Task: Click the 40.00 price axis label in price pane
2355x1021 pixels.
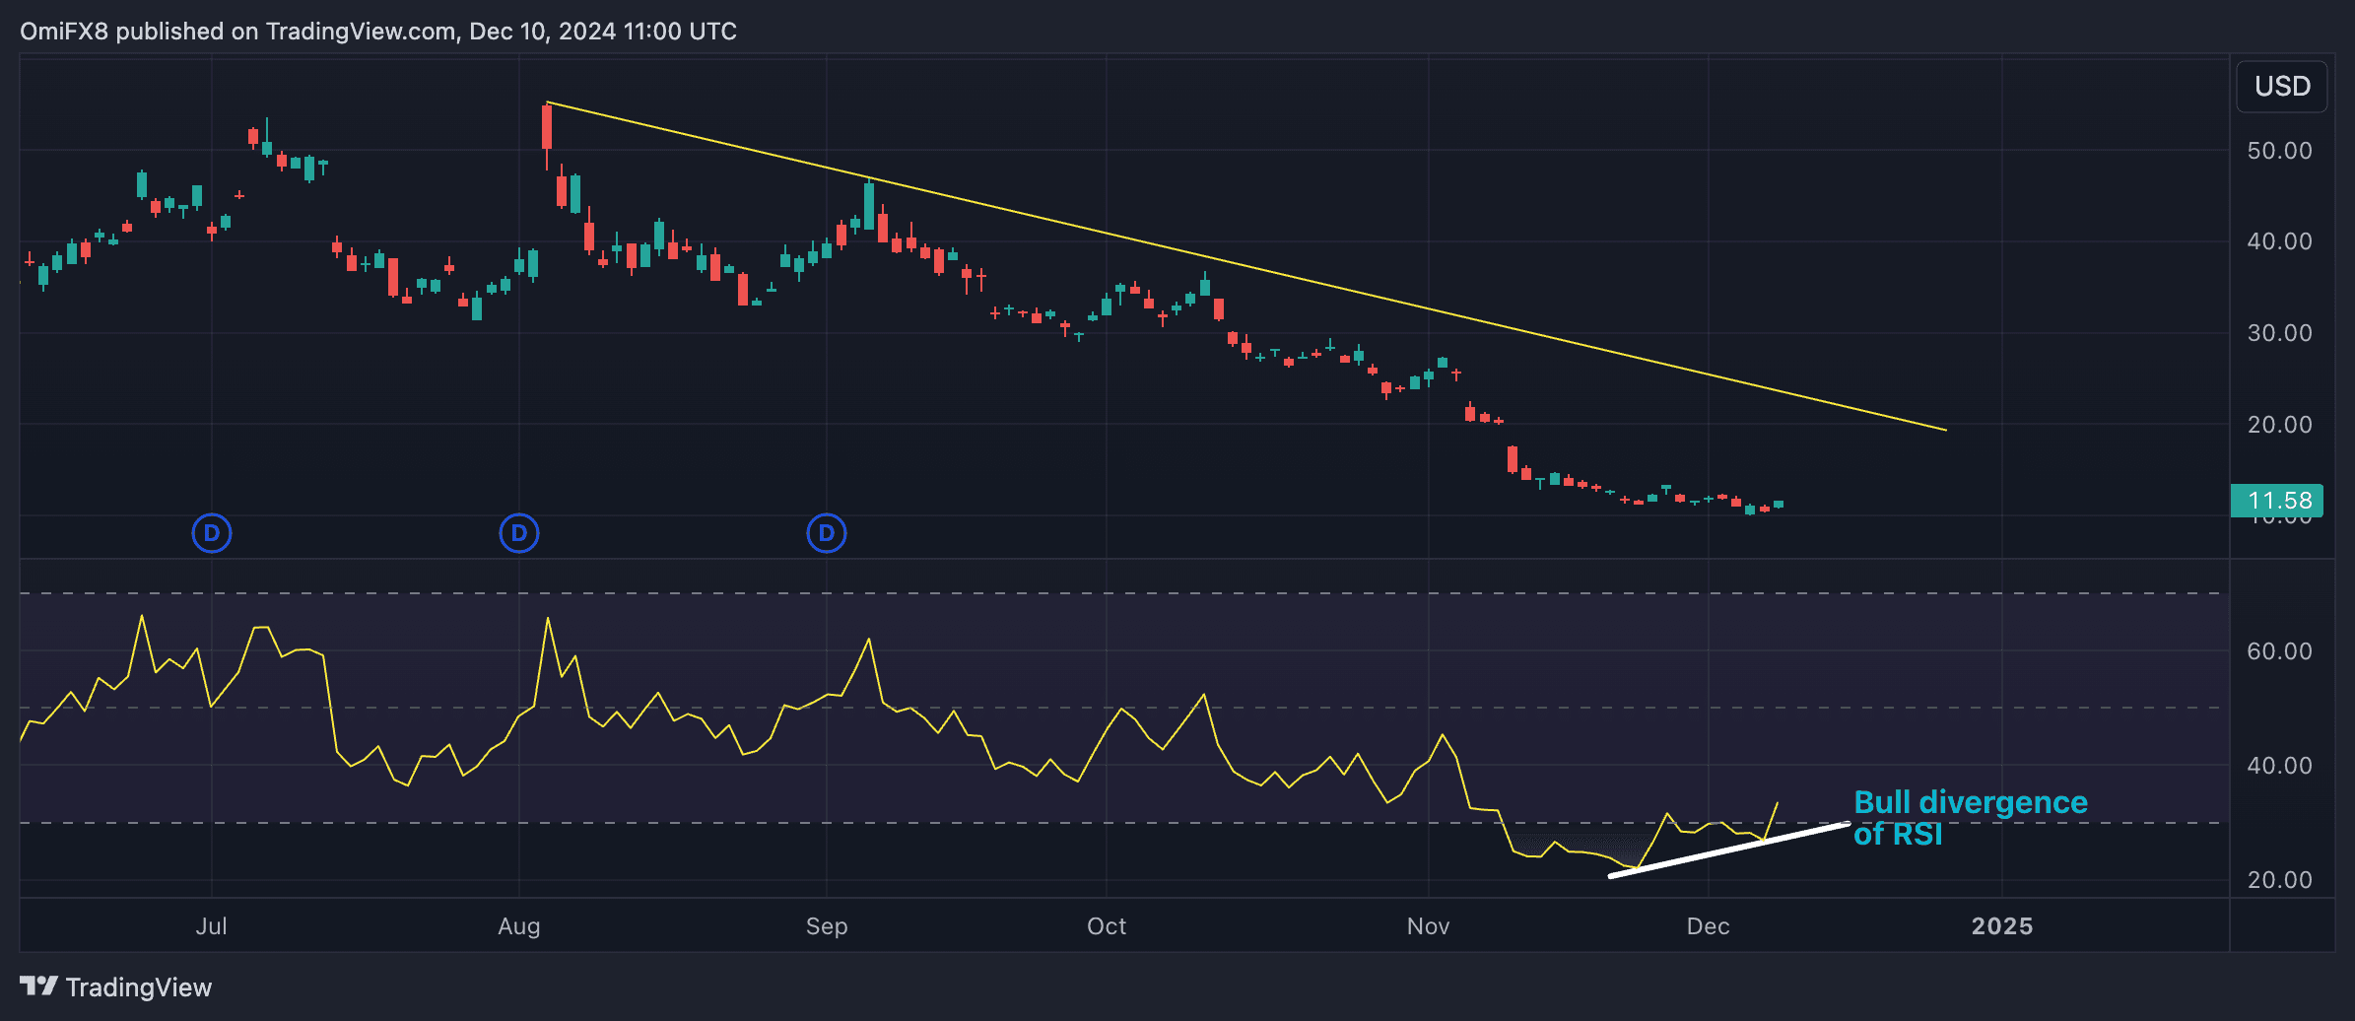Action: pos(2279,241)
